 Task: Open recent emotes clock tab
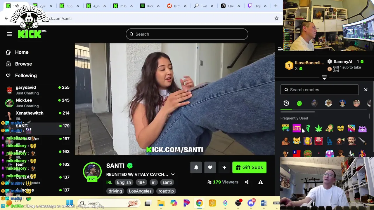click(286, 103)
